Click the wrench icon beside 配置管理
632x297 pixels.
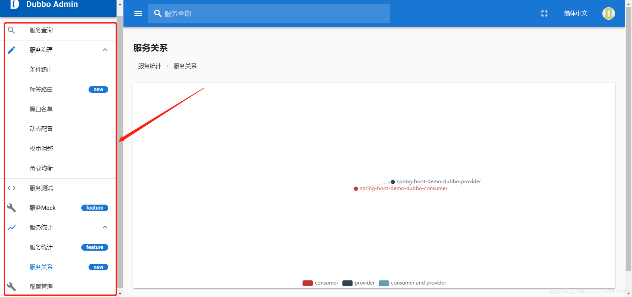[12, 287]
